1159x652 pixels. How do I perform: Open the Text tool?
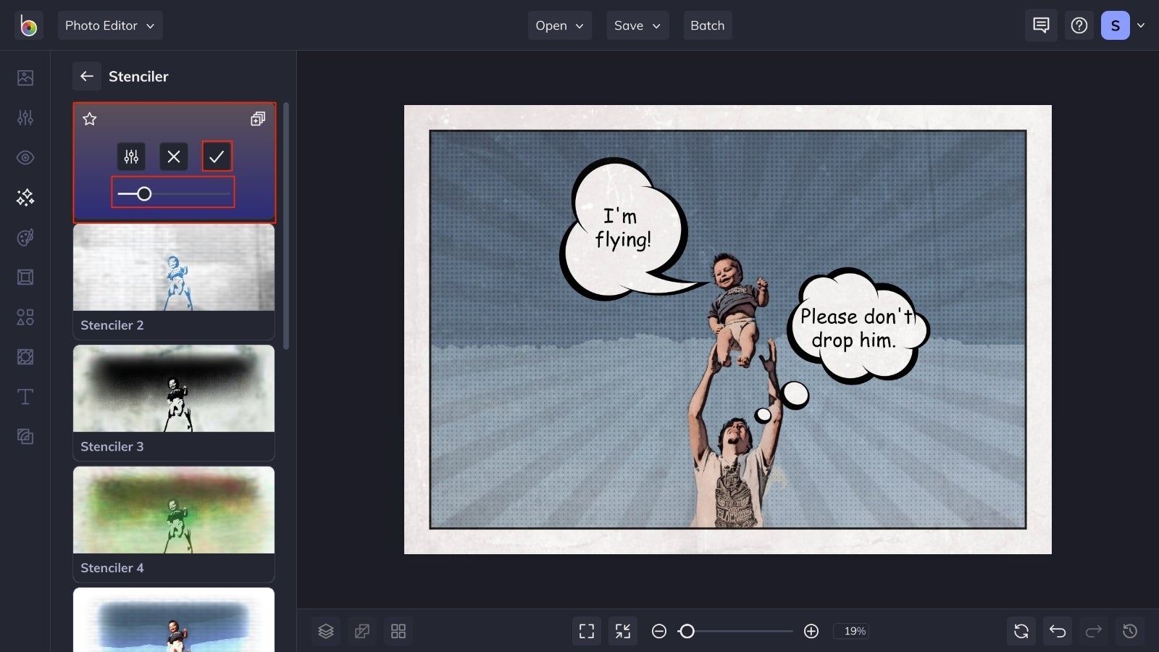25,396
